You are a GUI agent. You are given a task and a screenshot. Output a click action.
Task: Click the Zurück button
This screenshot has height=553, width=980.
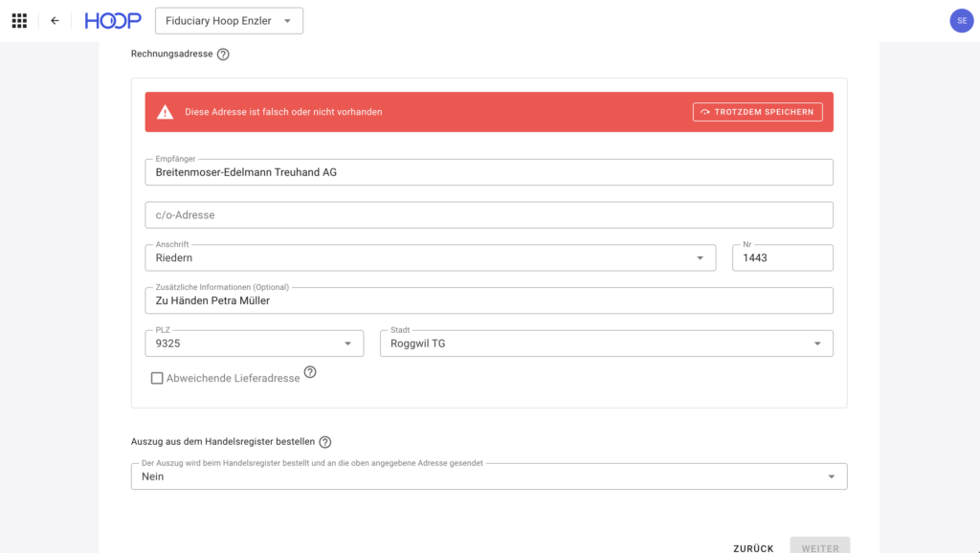[753, 548]
